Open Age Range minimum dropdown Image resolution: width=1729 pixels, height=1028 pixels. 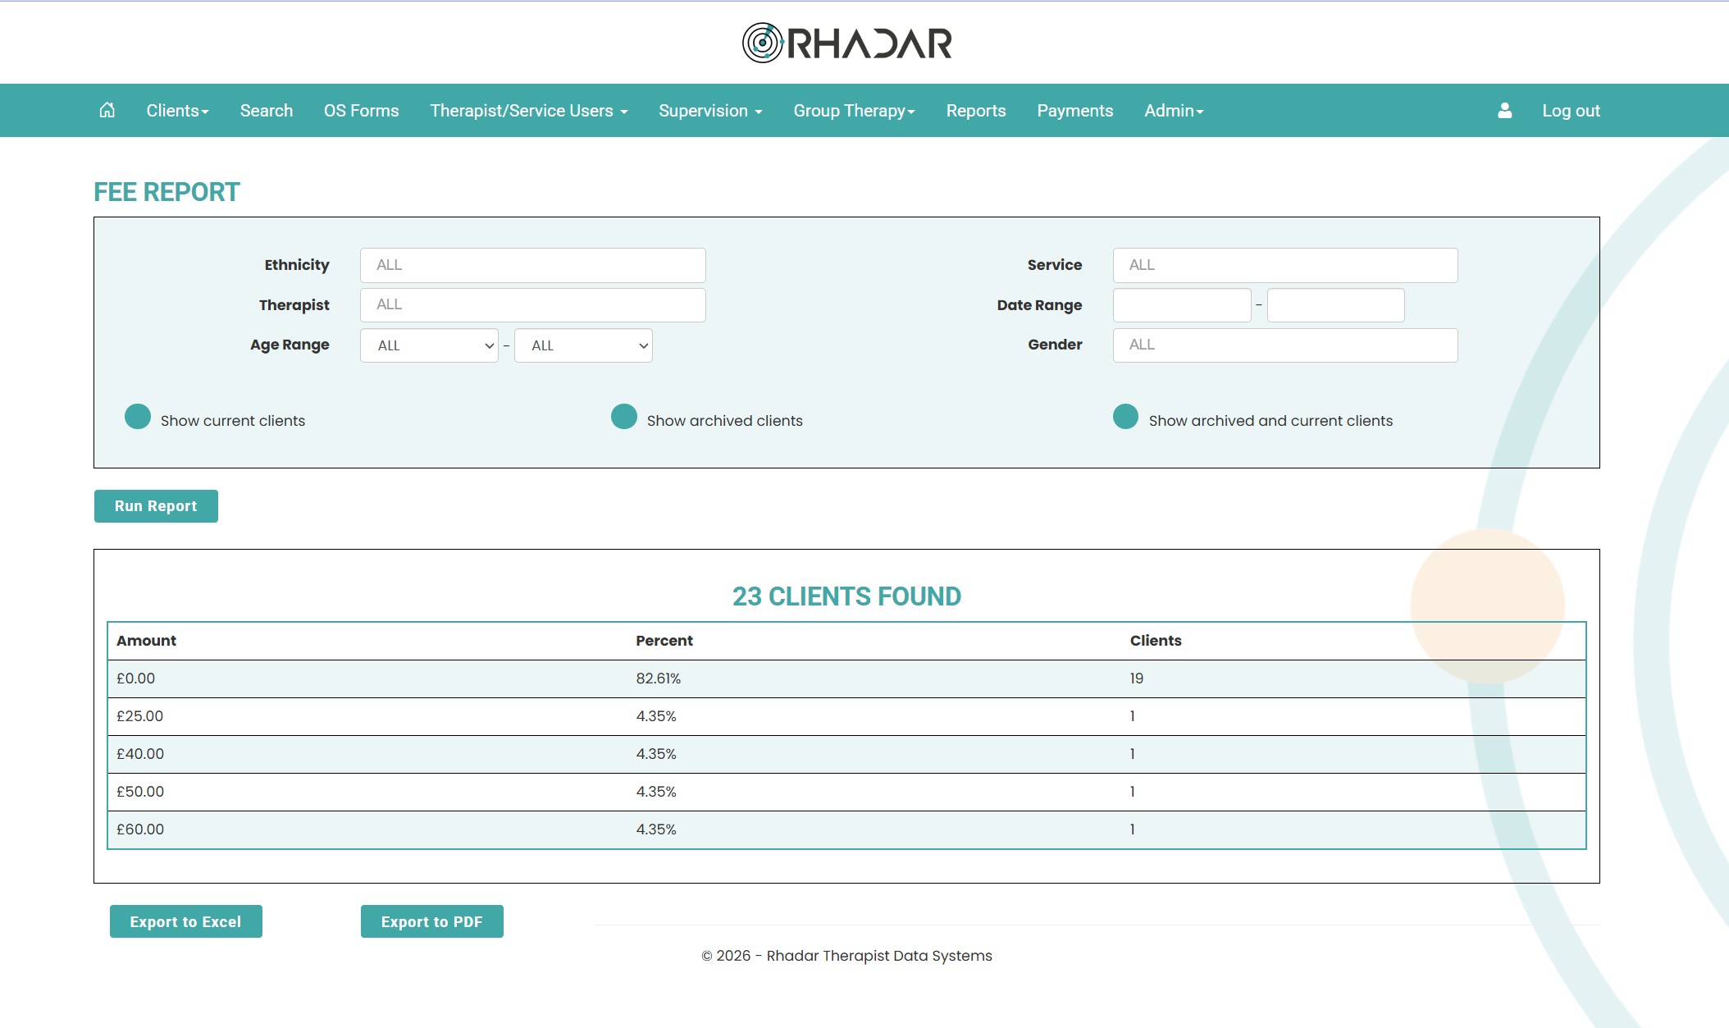pos(429,345)
